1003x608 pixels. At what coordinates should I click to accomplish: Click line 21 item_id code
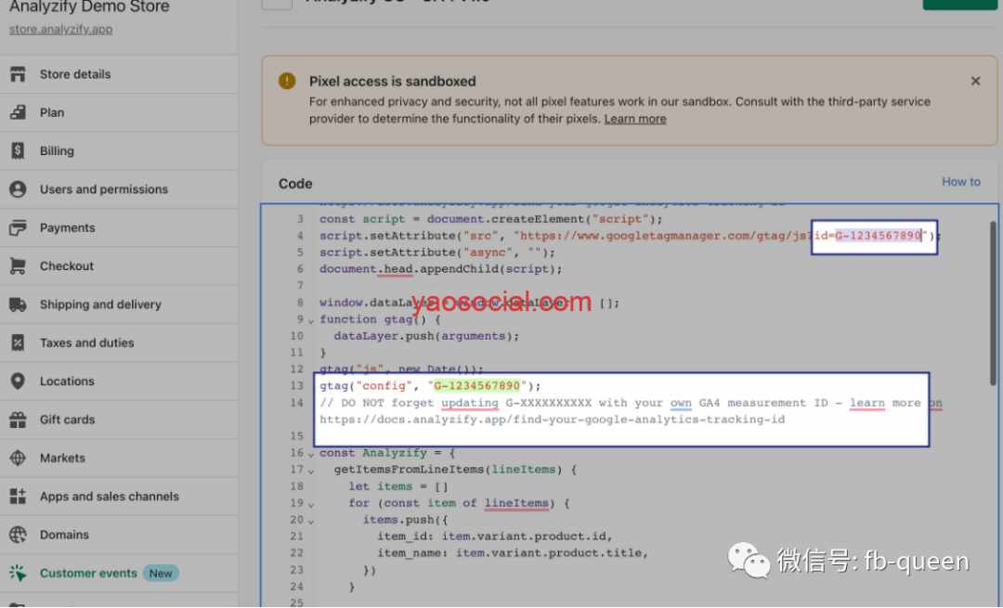[x=494, y=536]
